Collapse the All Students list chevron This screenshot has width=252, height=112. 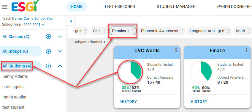(x=60, y=66)
